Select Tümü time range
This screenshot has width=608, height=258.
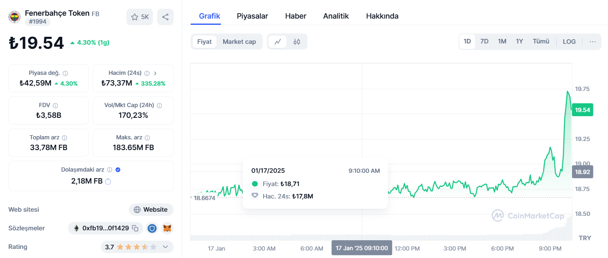pyautogui.click(x=541, y=42)
